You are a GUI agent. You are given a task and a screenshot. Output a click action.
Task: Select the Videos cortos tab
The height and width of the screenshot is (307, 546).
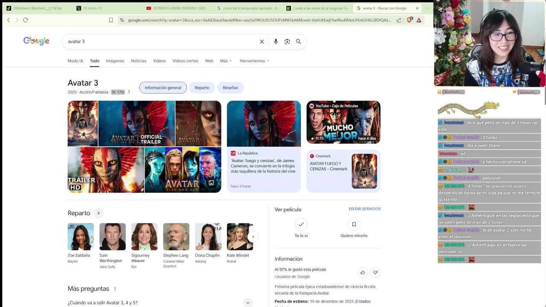tap(185, 61)
